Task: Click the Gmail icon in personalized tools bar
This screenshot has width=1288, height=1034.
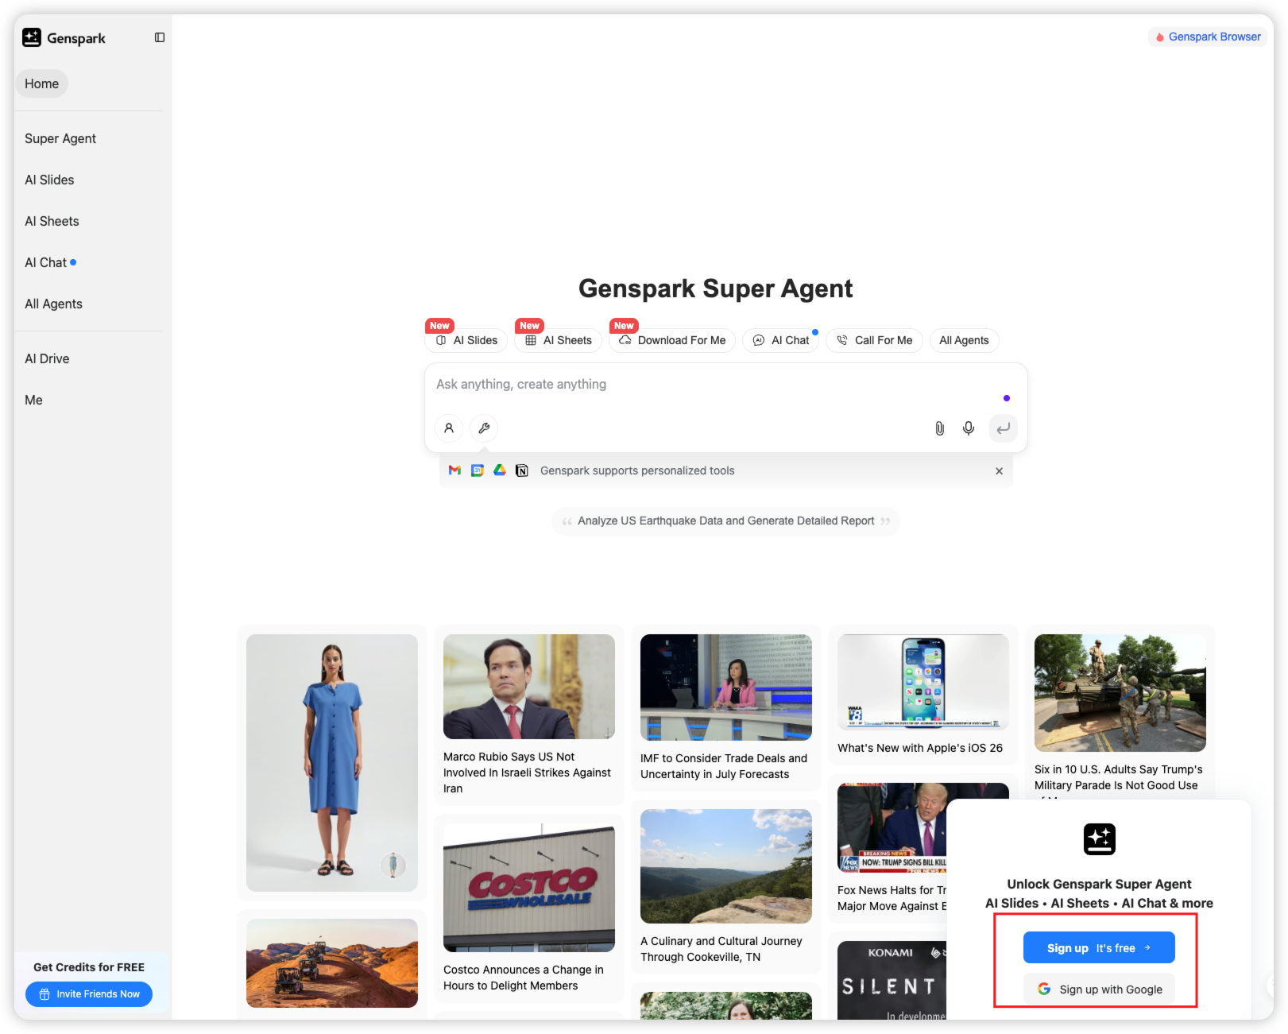Action: pyautogui.click(x=454, y=471)
